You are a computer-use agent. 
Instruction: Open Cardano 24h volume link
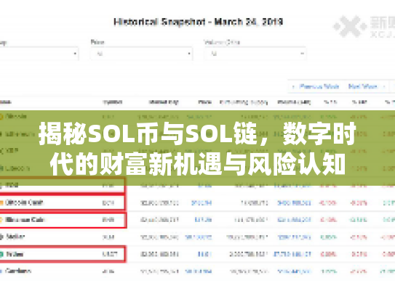click(294, 271)
